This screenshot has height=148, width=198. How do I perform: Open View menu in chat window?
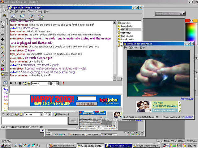coord(23,11)
